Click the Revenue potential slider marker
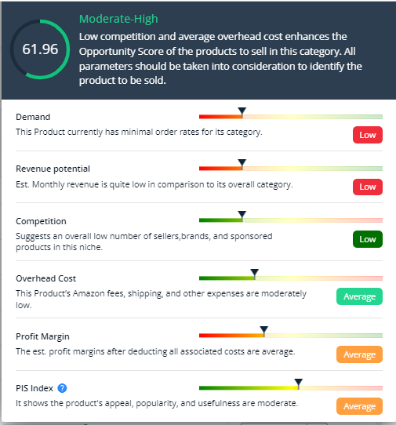Screen dimensions: 396x425 click(242, 163)
